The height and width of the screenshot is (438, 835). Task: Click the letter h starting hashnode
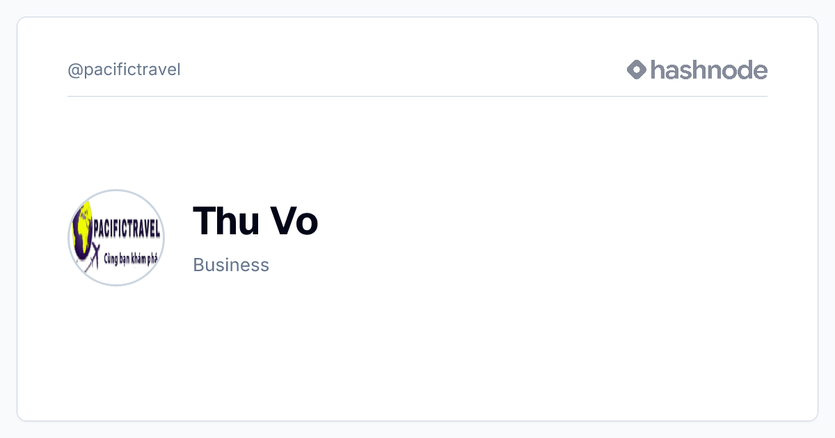coord(658,70)
